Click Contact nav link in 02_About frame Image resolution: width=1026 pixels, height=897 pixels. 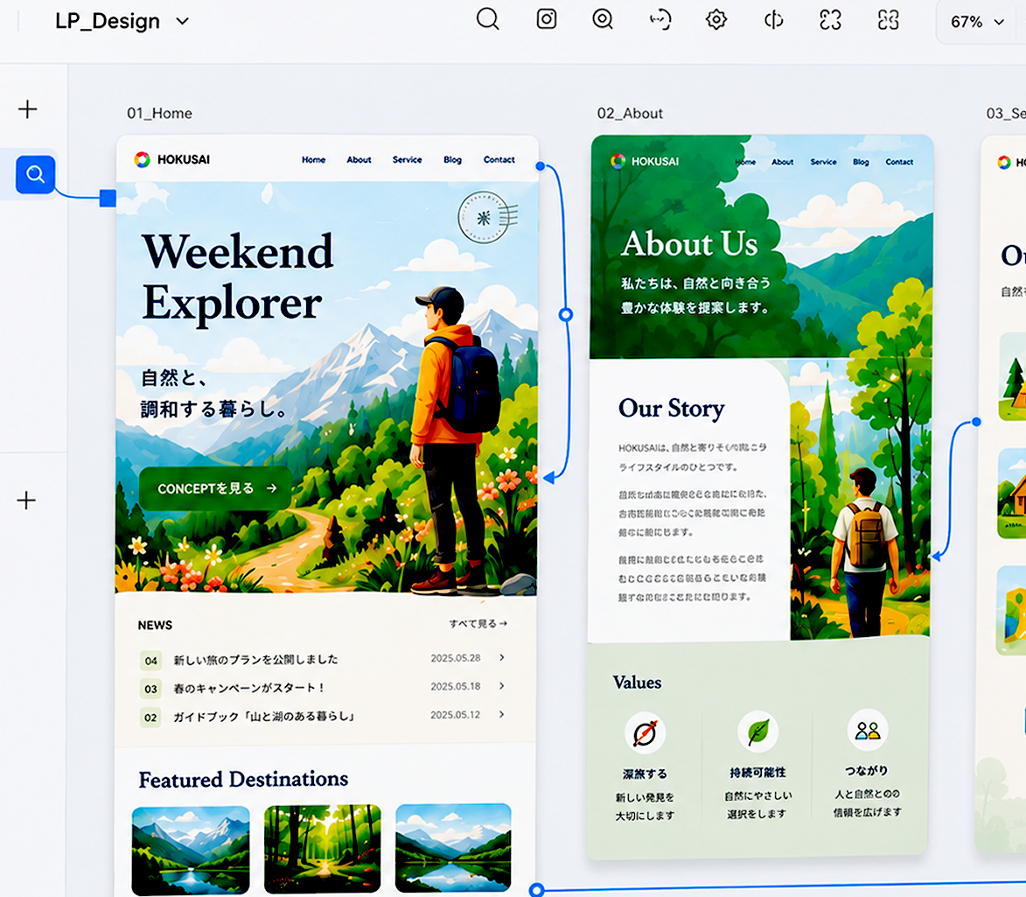click(x=899, y=162)
